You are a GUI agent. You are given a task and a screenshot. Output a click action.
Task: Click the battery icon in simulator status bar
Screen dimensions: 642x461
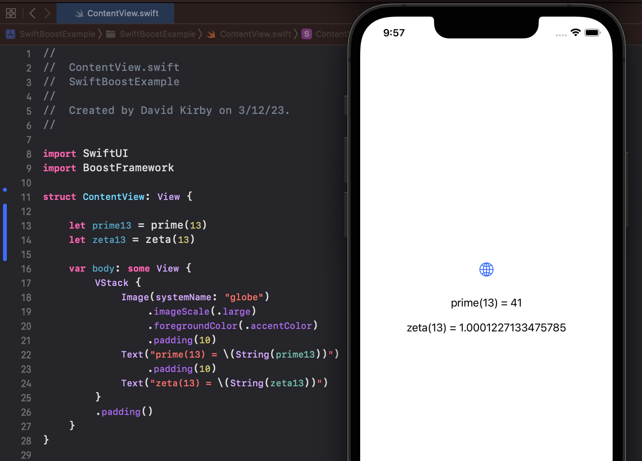pos(593,33)
